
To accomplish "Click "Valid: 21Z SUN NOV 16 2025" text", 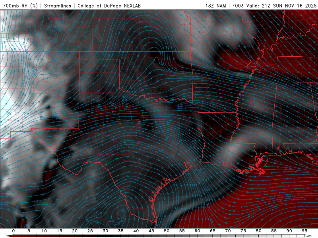I will [281, 6].
